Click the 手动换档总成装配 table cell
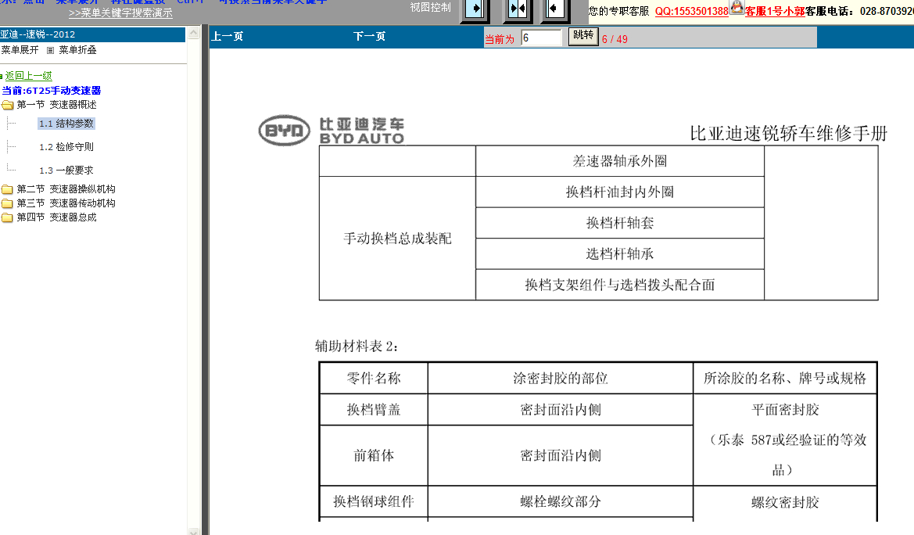Image resolution: width=914 pixels, height=535 pixels. pyautogui.click(x=397, y=239)
